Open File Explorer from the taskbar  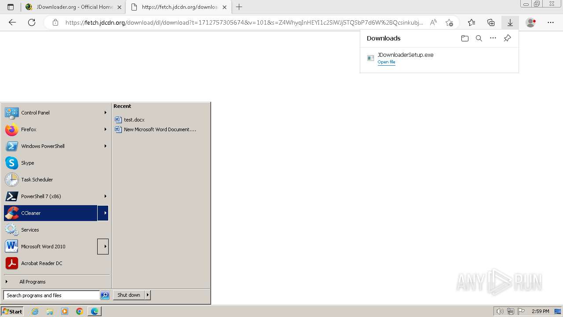pyautogui.click(x=50, y=311)
